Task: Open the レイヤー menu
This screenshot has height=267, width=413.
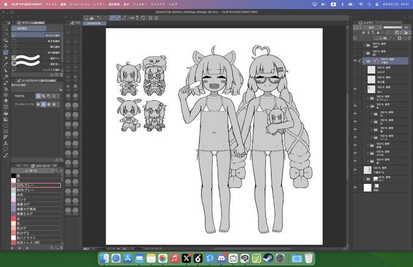Action: tap(99, 4)
